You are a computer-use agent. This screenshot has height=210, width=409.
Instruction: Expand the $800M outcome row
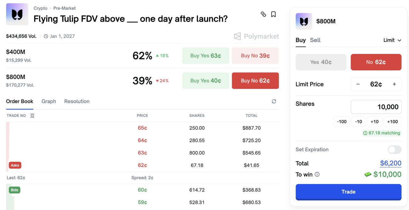64,80
